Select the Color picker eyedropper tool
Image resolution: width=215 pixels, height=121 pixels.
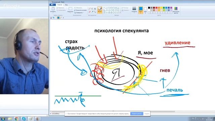tap(92, 12)
